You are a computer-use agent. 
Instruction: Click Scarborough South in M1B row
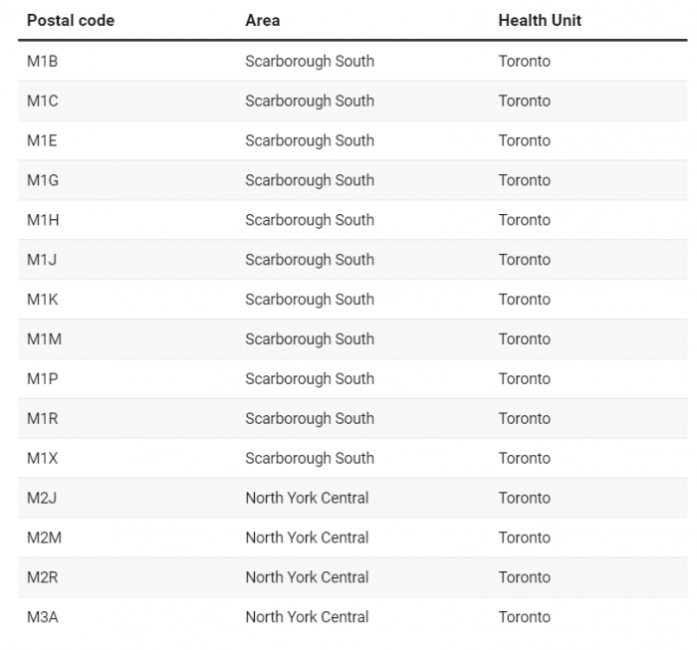(x=310, y=62)
